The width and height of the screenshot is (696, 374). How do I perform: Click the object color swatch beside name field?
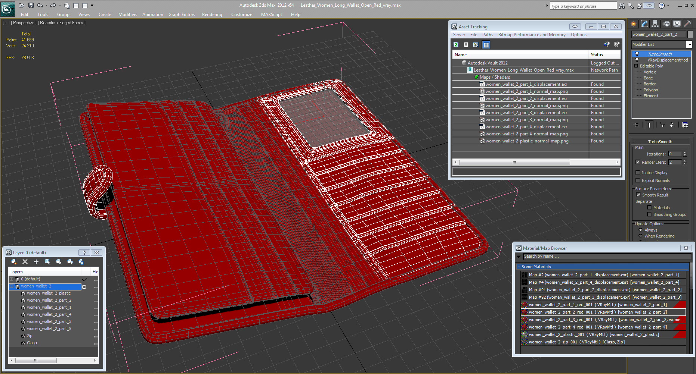pyautogui.click(x=690, y=34)
